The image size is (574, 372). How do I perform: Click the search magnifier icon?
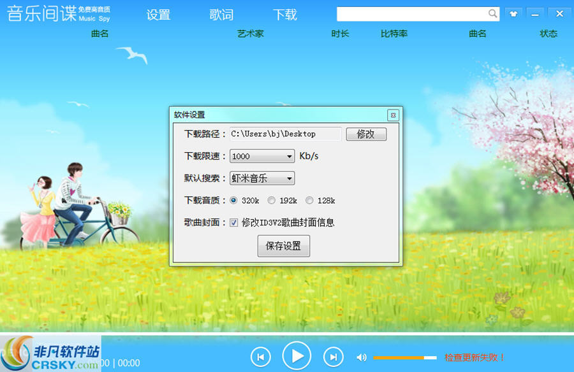[493, 14]
